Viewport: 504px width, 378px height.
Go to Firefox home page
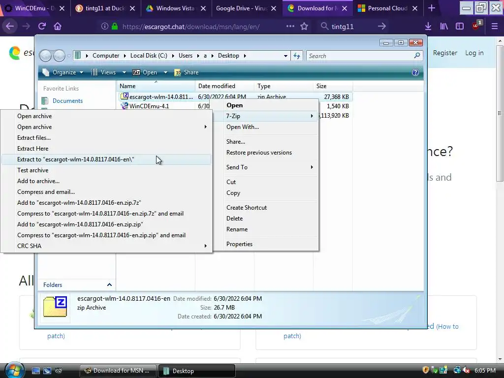pyautogui.click(x=58, y=27)
